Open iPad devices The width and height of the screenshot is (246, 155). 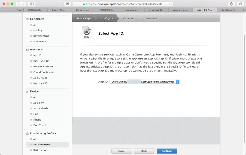pyautogui.click(x=36, y=114)
